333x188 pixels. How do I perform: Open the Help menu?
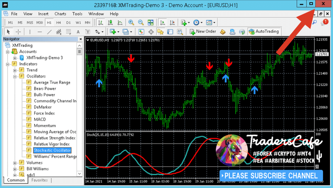click(x=114, y=14)
